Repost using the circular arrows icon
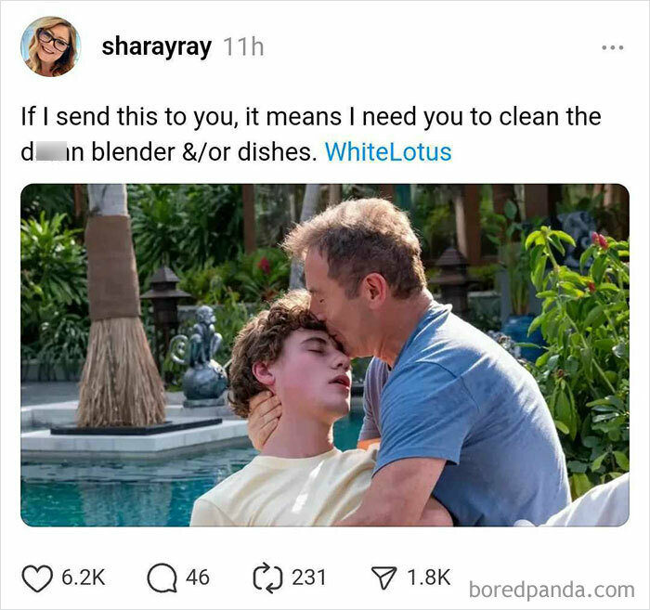650x610 pixels. click(x=267, y=578)
